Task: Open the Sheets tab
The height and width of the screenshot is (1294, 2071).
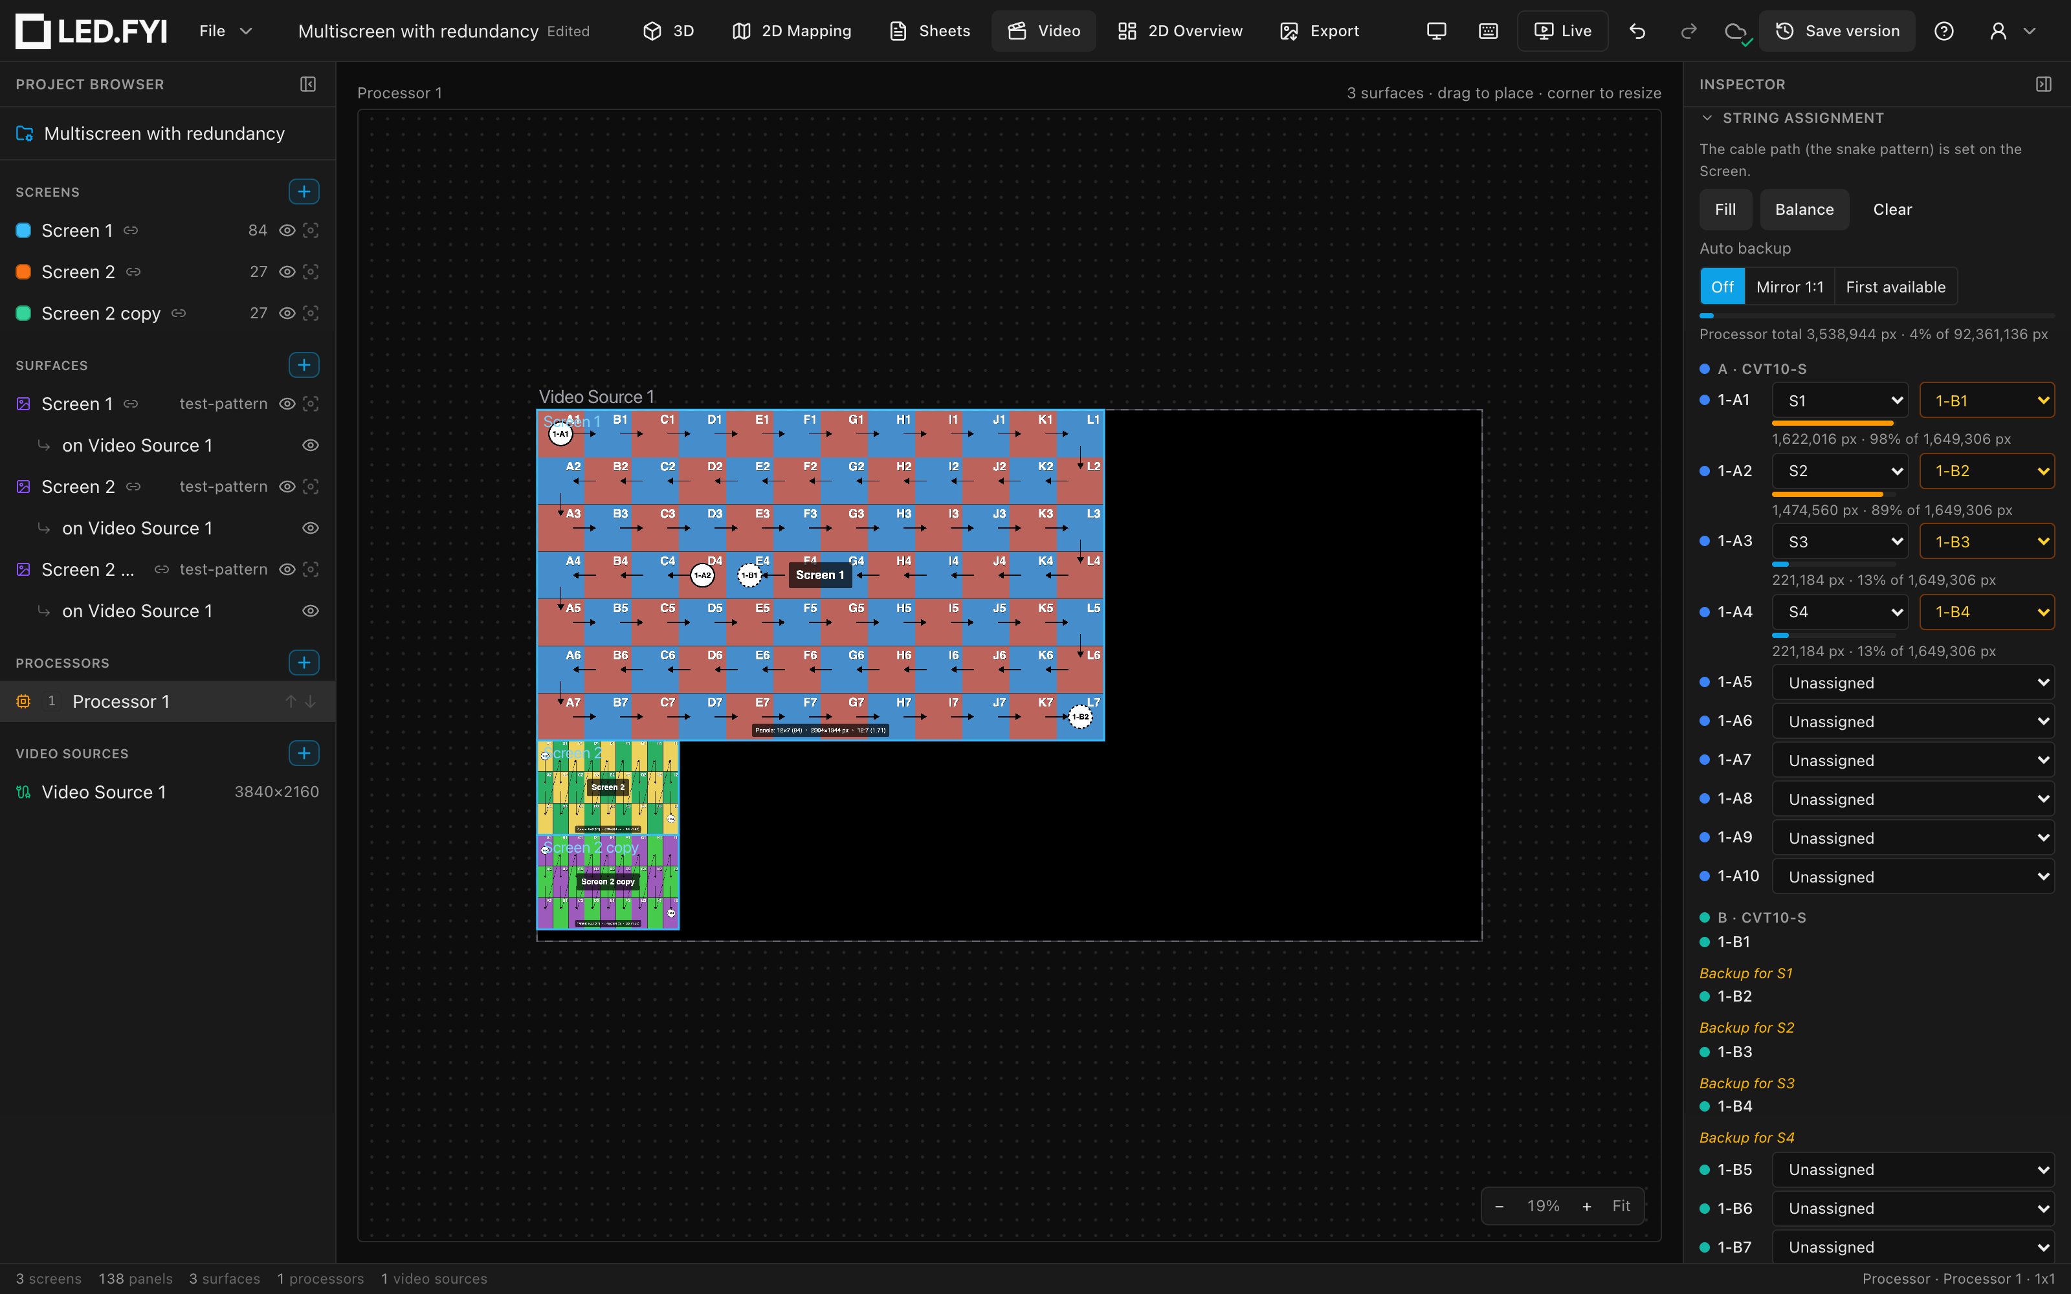Action: point(930,31)
